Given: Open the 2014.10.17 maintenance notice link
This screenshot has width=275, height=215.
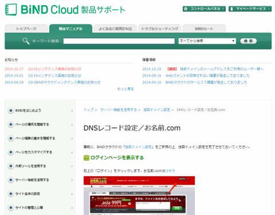Looking at the screenshot, I should tap(54, 69).
